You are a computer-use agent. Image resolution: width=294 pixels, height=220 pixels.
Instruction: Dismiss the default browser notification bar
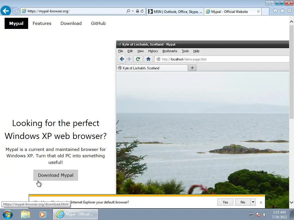point(261,203)
